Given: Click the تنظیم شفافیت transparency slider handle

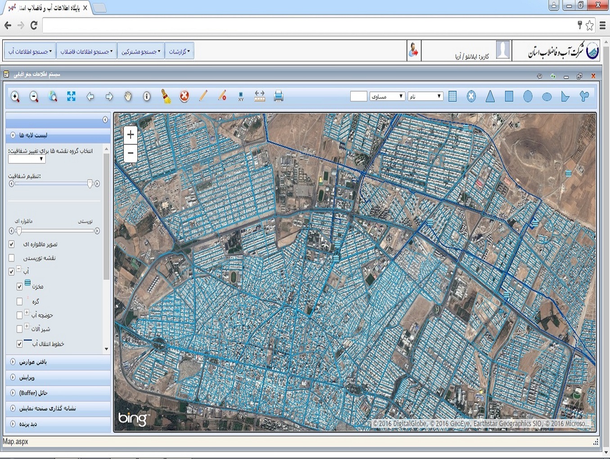Looking at the screenshot, I should pos(90,183).
